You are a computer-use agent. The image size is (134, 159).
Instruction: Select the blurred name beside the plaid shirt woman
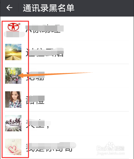(x=35, y=100)
